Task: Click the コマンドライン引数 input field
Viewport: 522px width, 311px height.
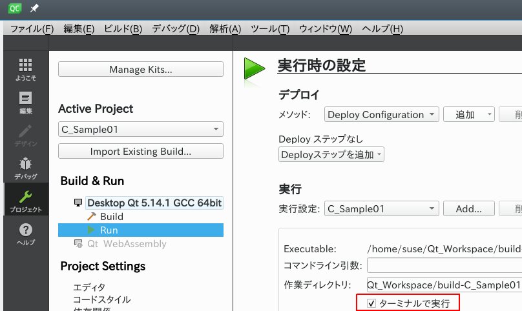Action: pyautogui.click(x=444, y=266)
